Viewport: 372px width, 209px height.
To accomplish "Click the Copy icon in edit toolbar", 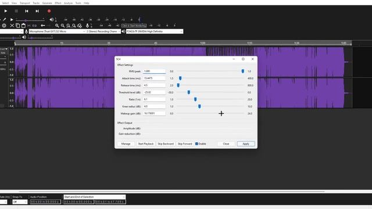I will [18, 26].
